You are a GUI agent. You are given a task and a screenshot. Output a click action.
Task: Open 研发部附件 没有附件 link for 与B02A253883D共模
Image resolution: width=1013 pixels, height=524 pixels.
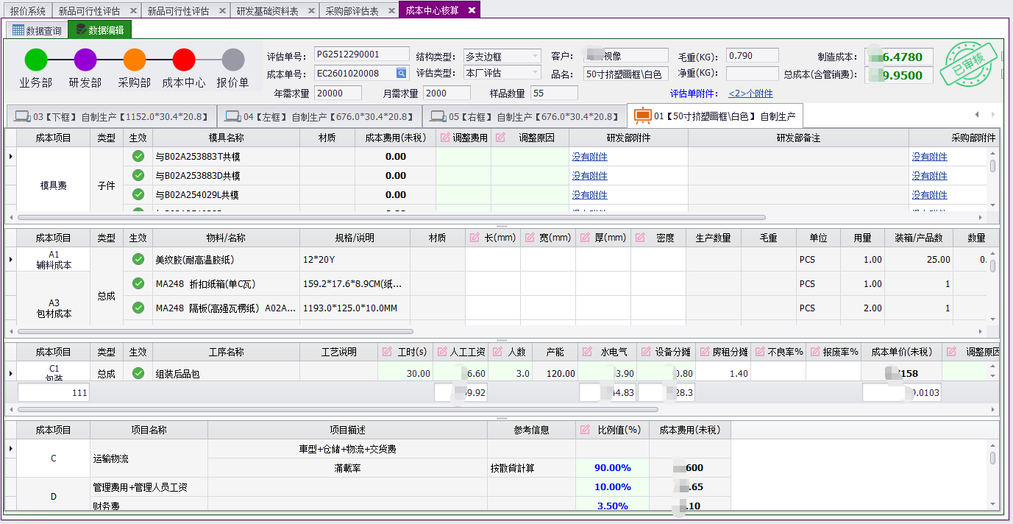pyautogui.click(x=590, y=176)
